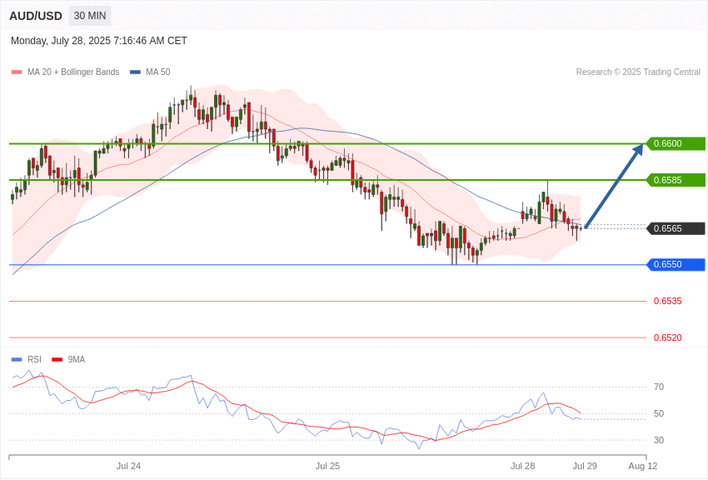Viewport: 708px width, 480px height.
Task: Click the MA 20 + Bollinger Bands legend label
Action: click(x=73, y=72)
